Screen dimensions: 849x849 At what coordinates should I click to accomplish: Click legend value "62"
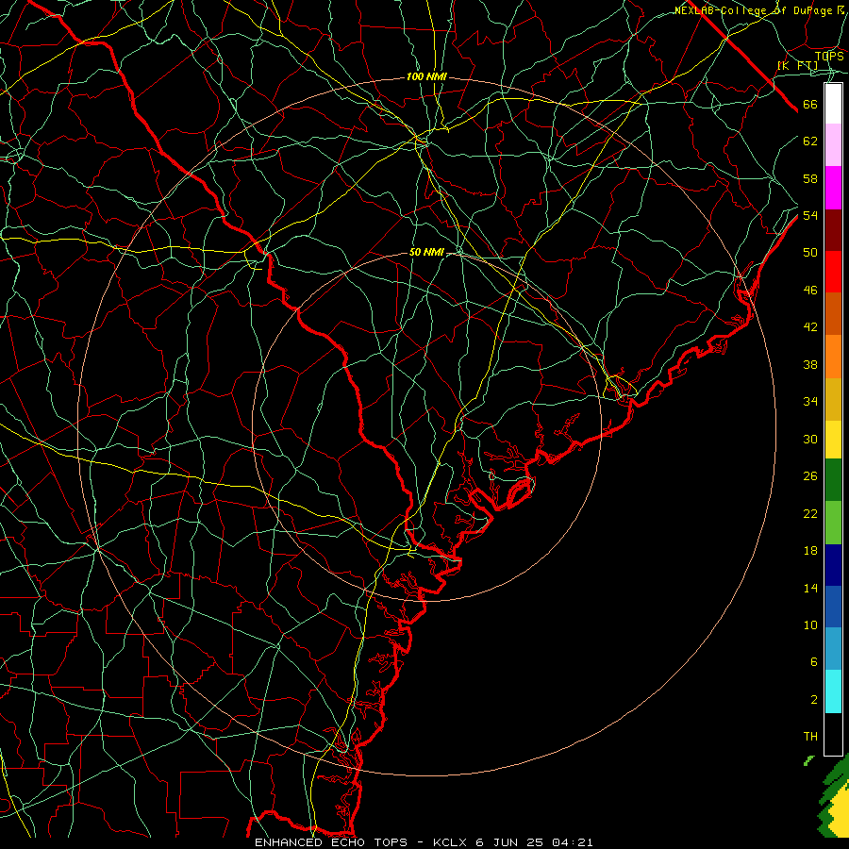pyautogui.click(x=810, y=141)
